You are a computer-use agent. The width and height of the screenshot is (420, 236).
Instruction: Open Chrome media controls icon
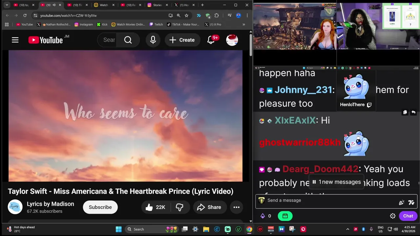[x=229, y=15]
